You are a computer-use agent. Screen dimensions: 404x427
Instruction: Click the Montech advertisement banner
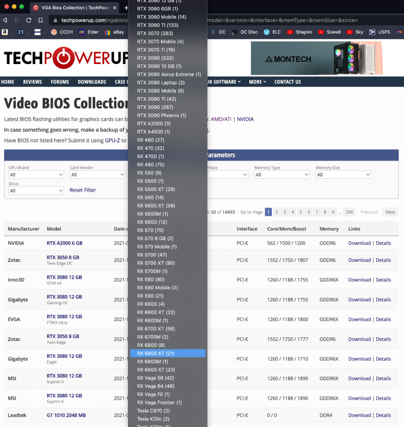pyautogui.click(x=317, y=58)
